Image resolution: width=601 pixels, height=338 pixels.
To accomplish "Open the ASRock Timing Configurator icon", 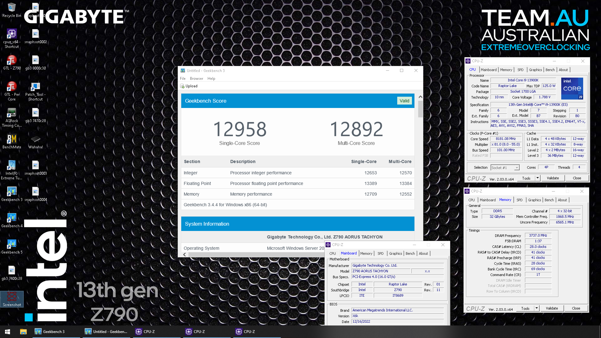I will 12,117.
